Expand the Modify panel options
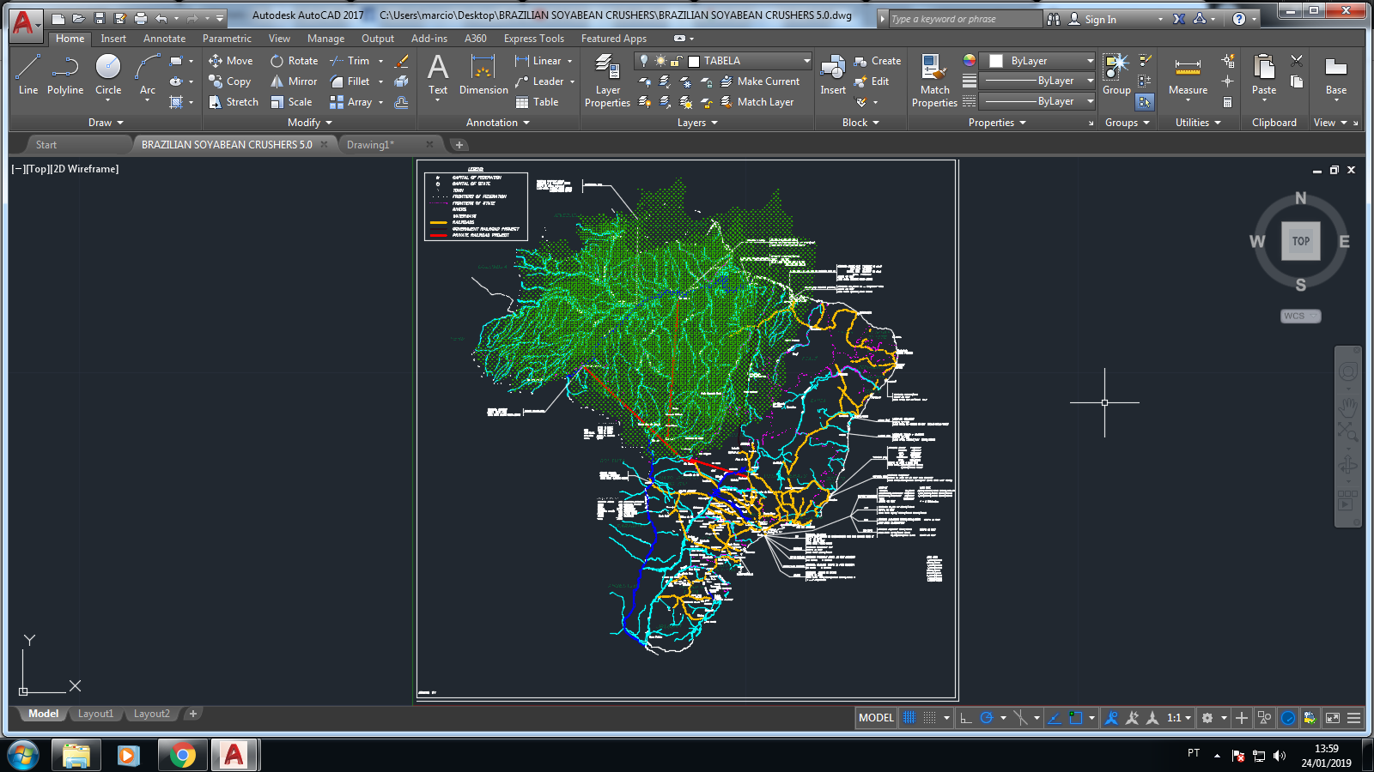The image size is (1374, 772). coord(310,123)
